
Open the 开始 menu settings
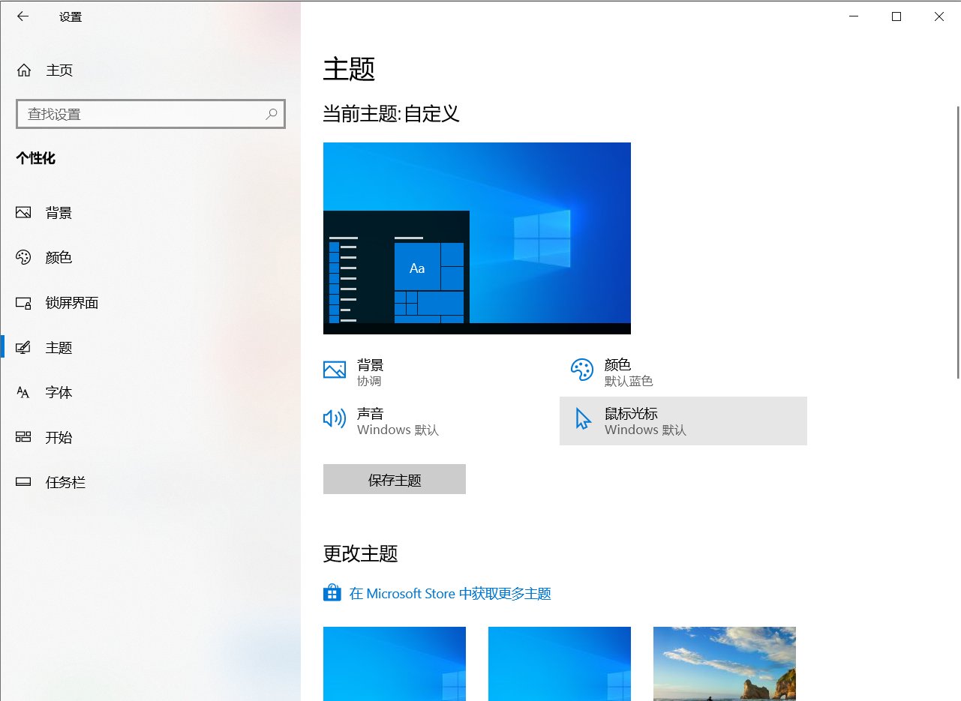point(59,437)
